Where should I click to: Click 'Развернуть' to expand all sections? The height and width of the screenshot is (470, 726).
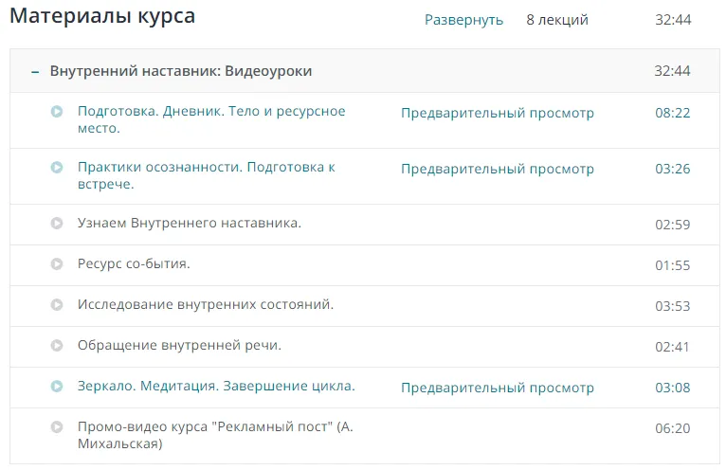(x=463, y=20)
